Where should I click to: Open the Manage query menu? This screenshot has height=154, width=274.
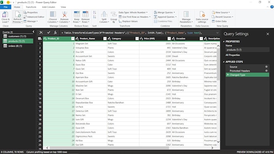(x=31, y=21)
